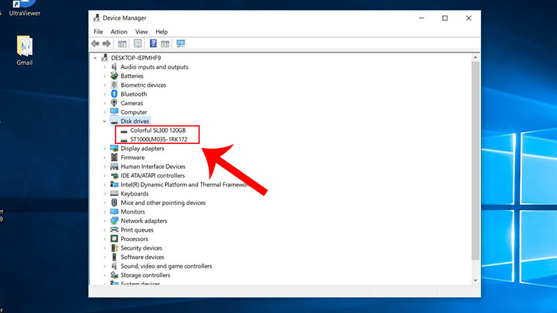This screenshot has height=313, width=557.
Task: Click the Help toolbar icon with question mark
Action: tap(153, 43)
